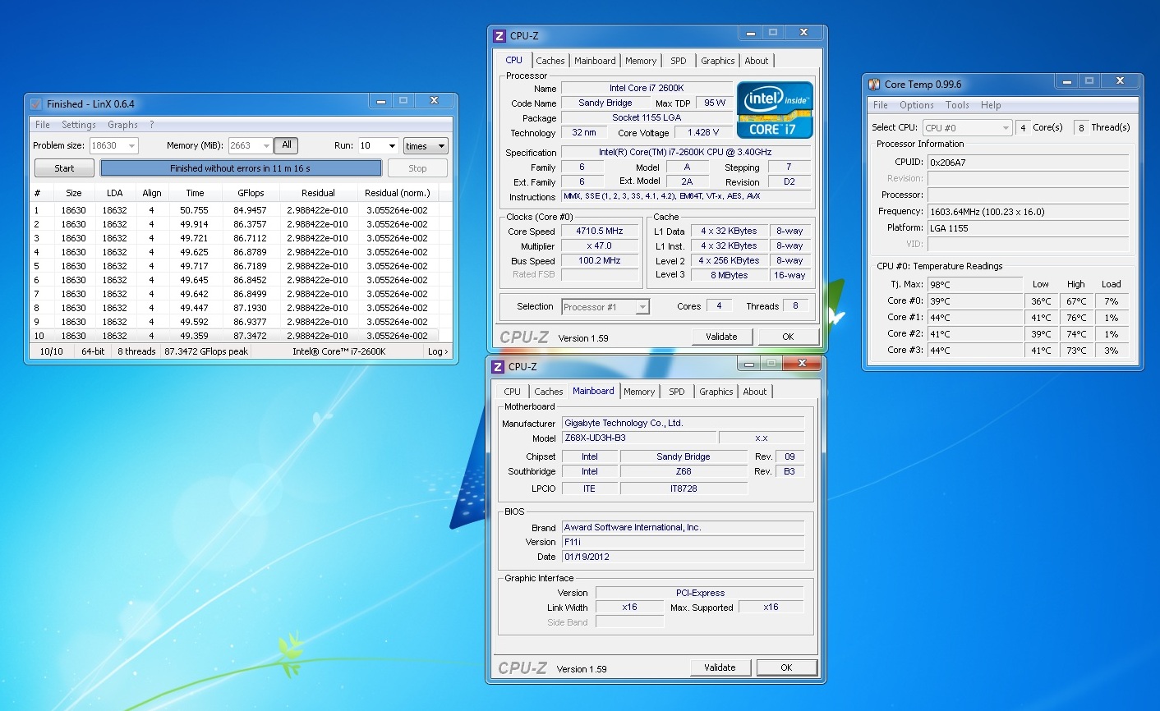This screenshot has width=1160, height=711.
Task: Click the LinX title bar icon
Action: (36, 104)
